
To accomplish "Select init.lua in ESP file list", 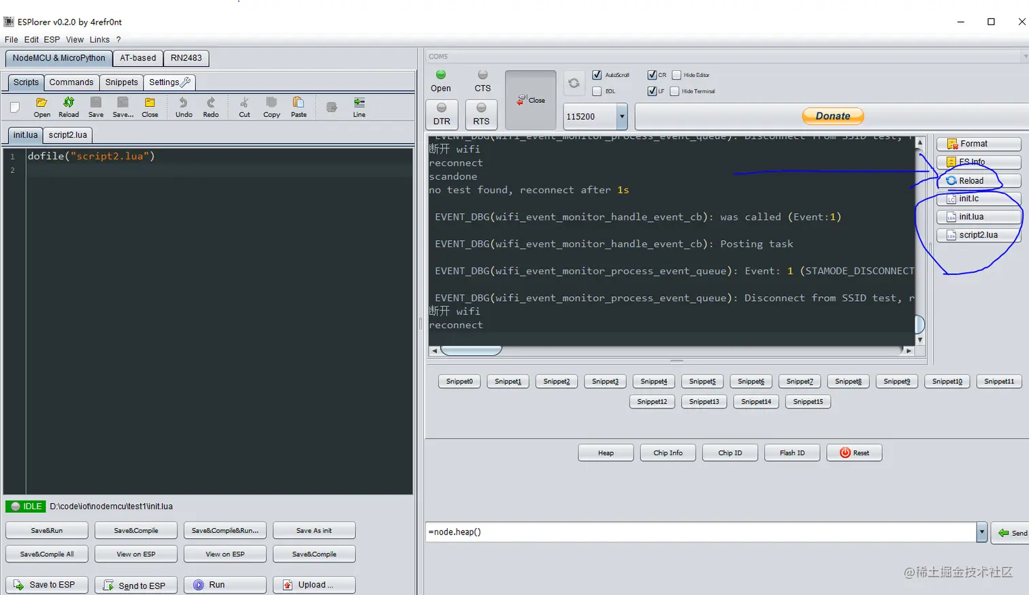I will (979, 216).
